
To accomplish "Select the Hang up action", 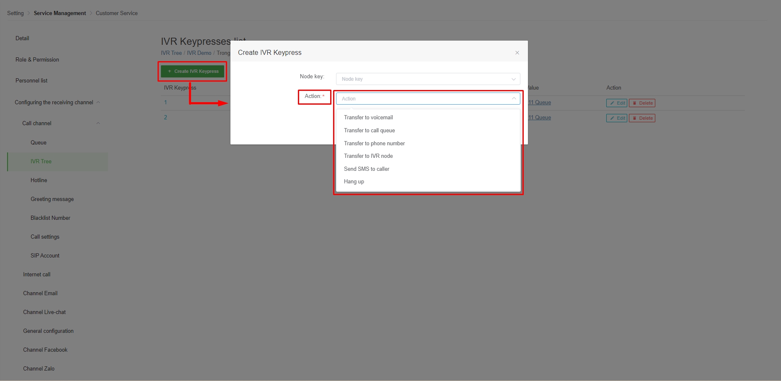I will 354,182.
